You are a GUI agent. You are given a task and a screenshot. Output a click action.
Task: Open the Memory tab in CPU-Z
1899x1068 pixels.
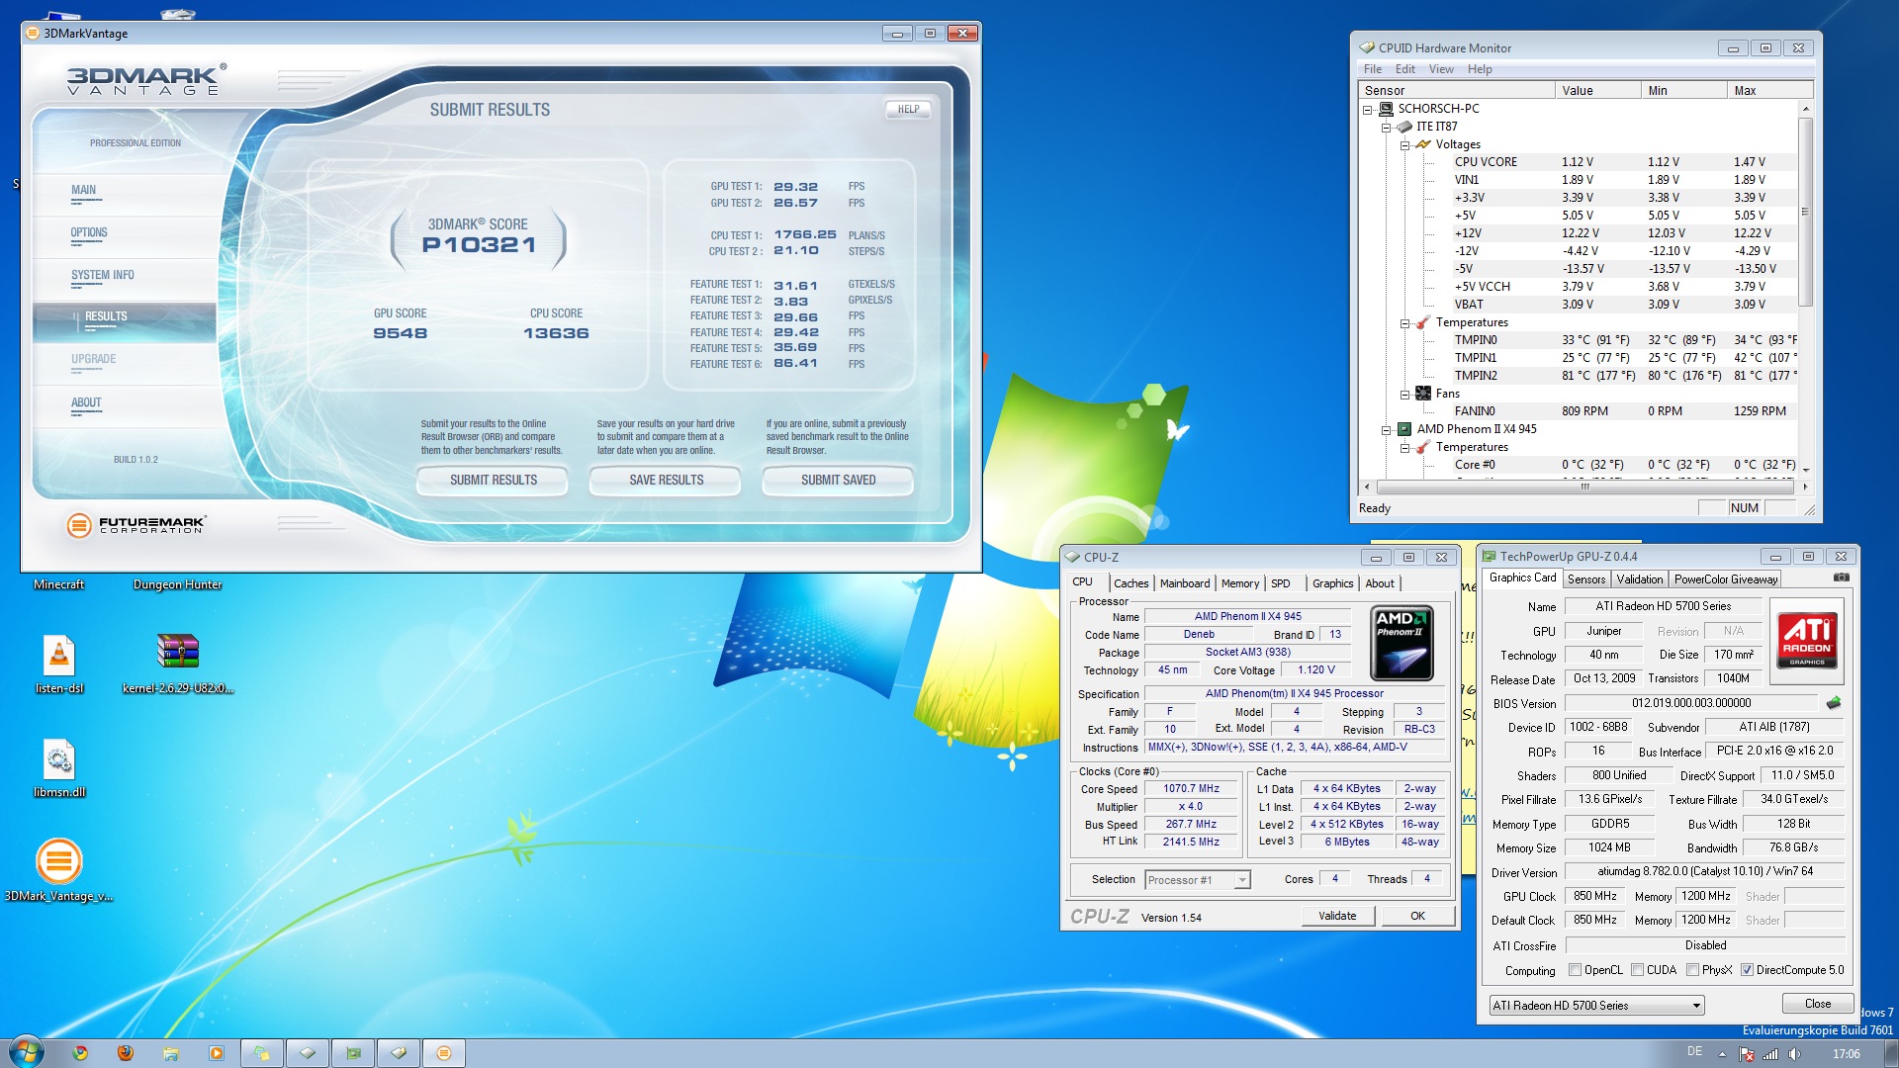[x=1239, y=583]
